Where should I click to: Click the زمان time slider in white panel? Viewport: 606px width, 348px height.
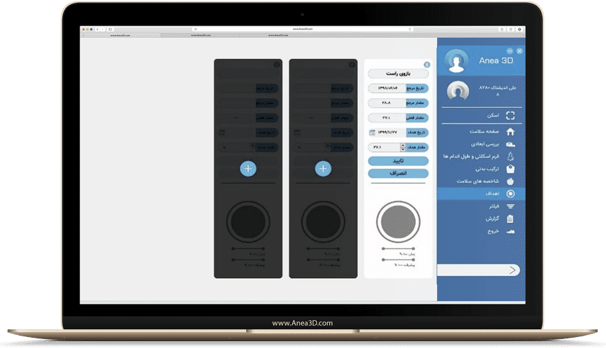click(x=398, y=248)
